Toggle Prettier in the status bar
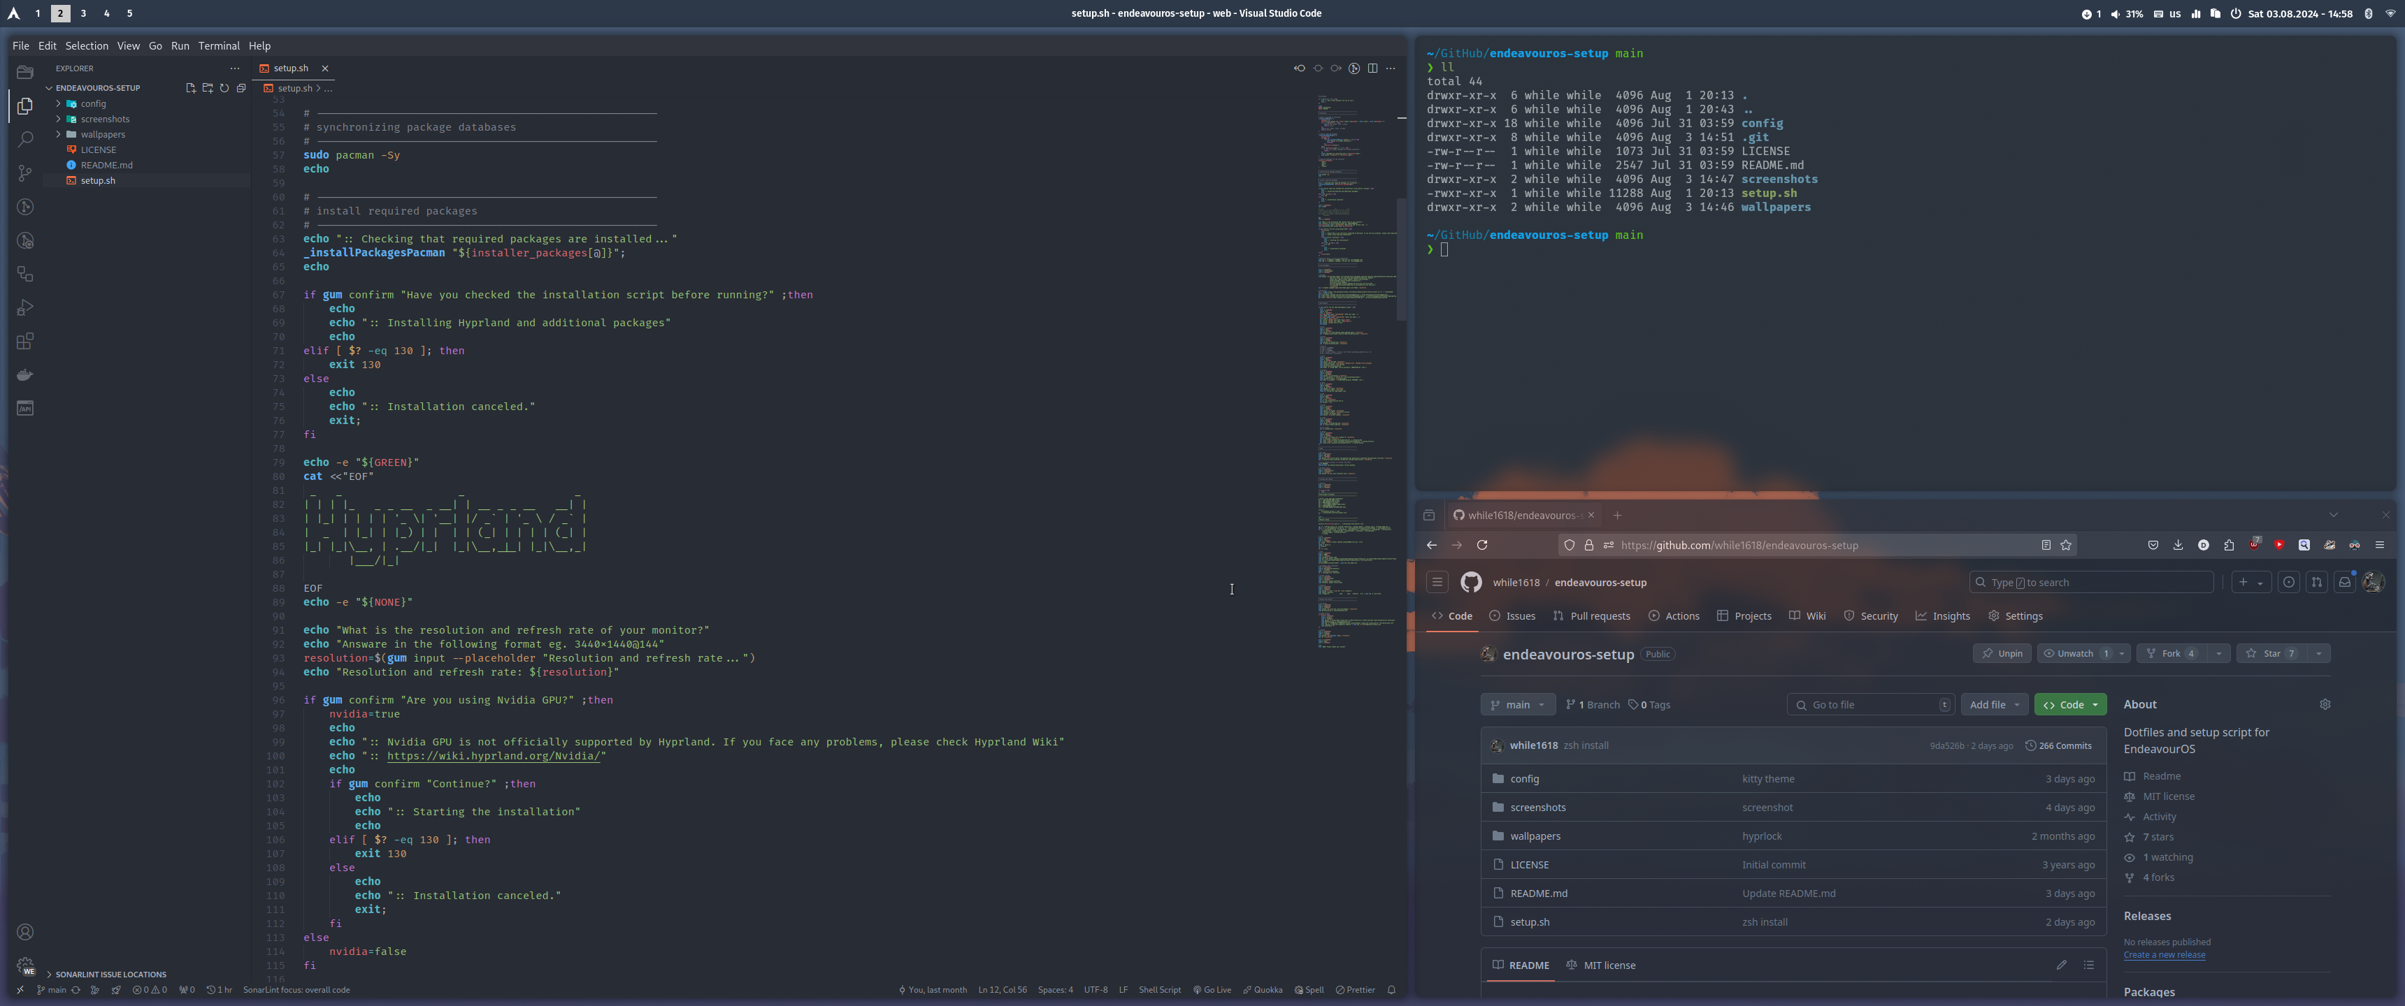The height and width of the screenshot is (1006, 2405). (x=1355, y=990)
